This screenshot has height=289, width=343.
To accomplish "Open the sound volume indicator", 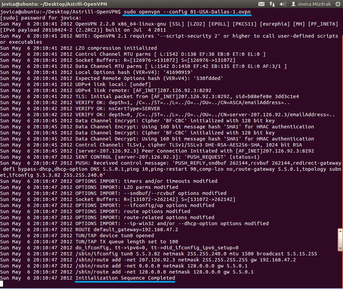I will click(x=283, y=4).
